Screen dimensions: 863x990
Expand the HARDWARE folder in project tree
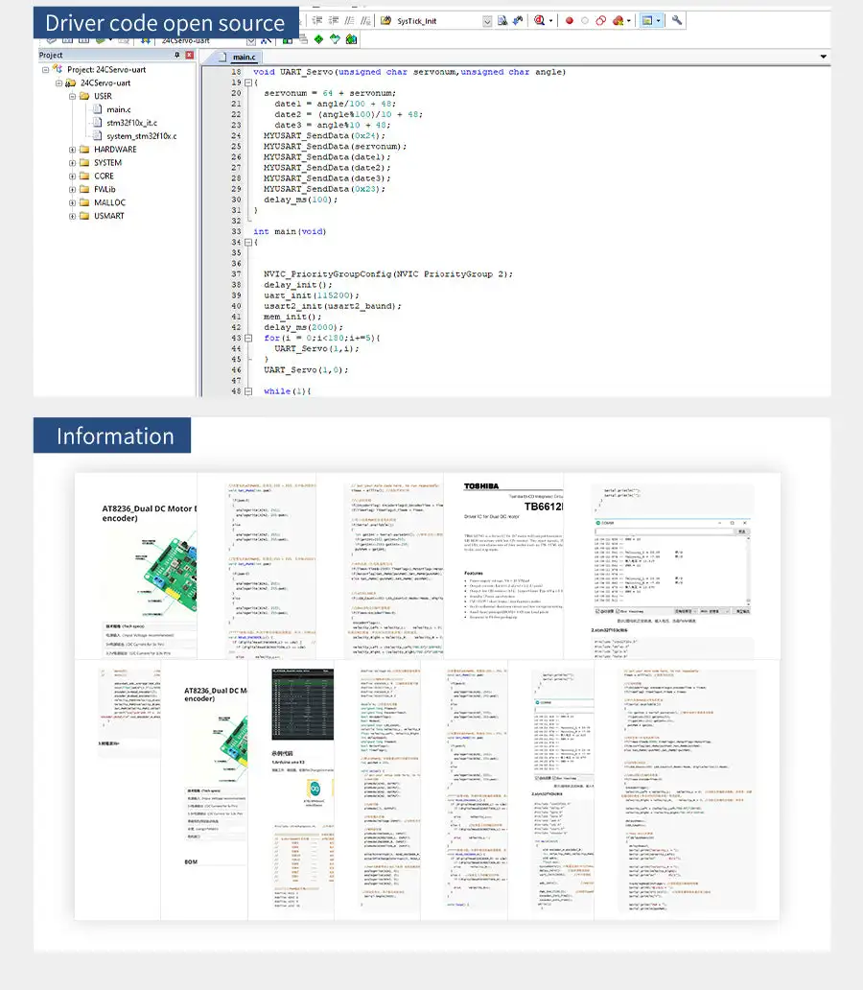73,150
